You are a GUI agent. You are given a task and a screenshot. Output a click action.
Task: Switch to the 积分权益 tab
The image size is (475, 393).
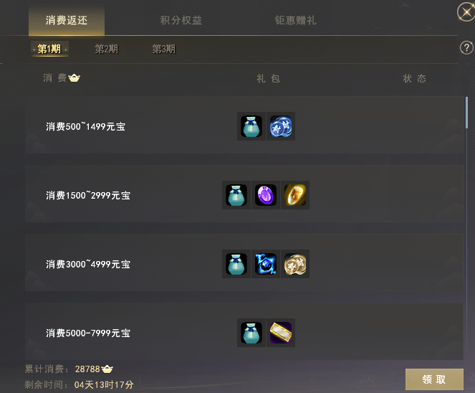point(181,20)
